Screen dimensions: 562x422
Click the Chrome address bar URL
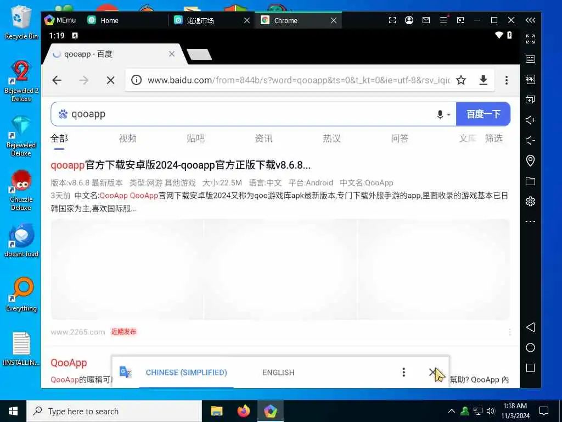pyautogui.click(x=299, y=80)
